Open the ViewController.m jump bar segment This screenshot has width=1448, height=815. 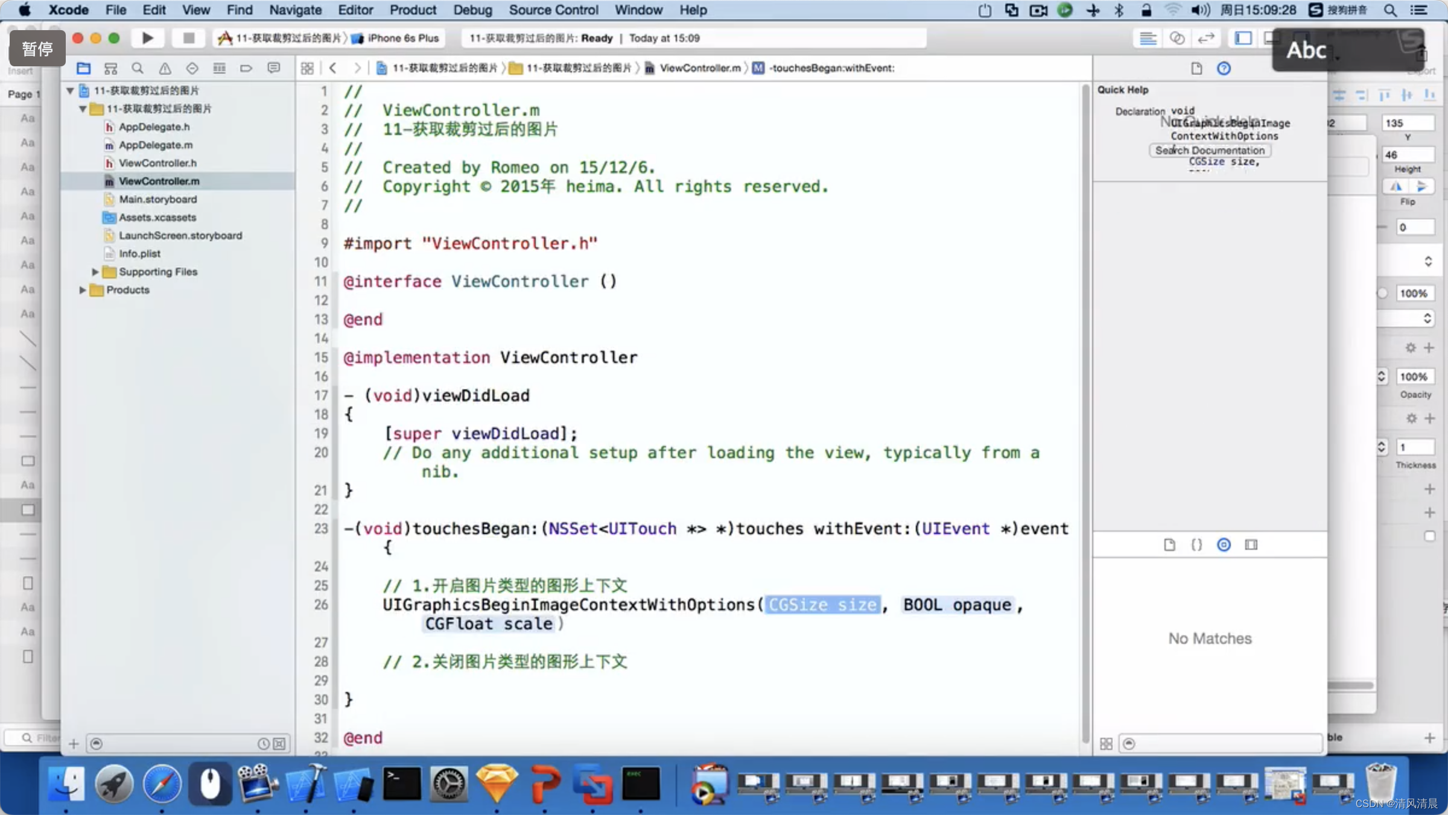click(x=693, y=68)
